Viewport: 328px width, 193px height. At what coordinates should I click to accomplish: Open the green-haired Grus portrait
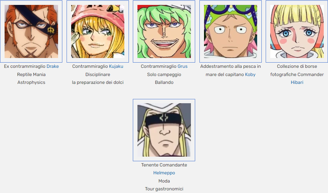click(x=164, y=31)
